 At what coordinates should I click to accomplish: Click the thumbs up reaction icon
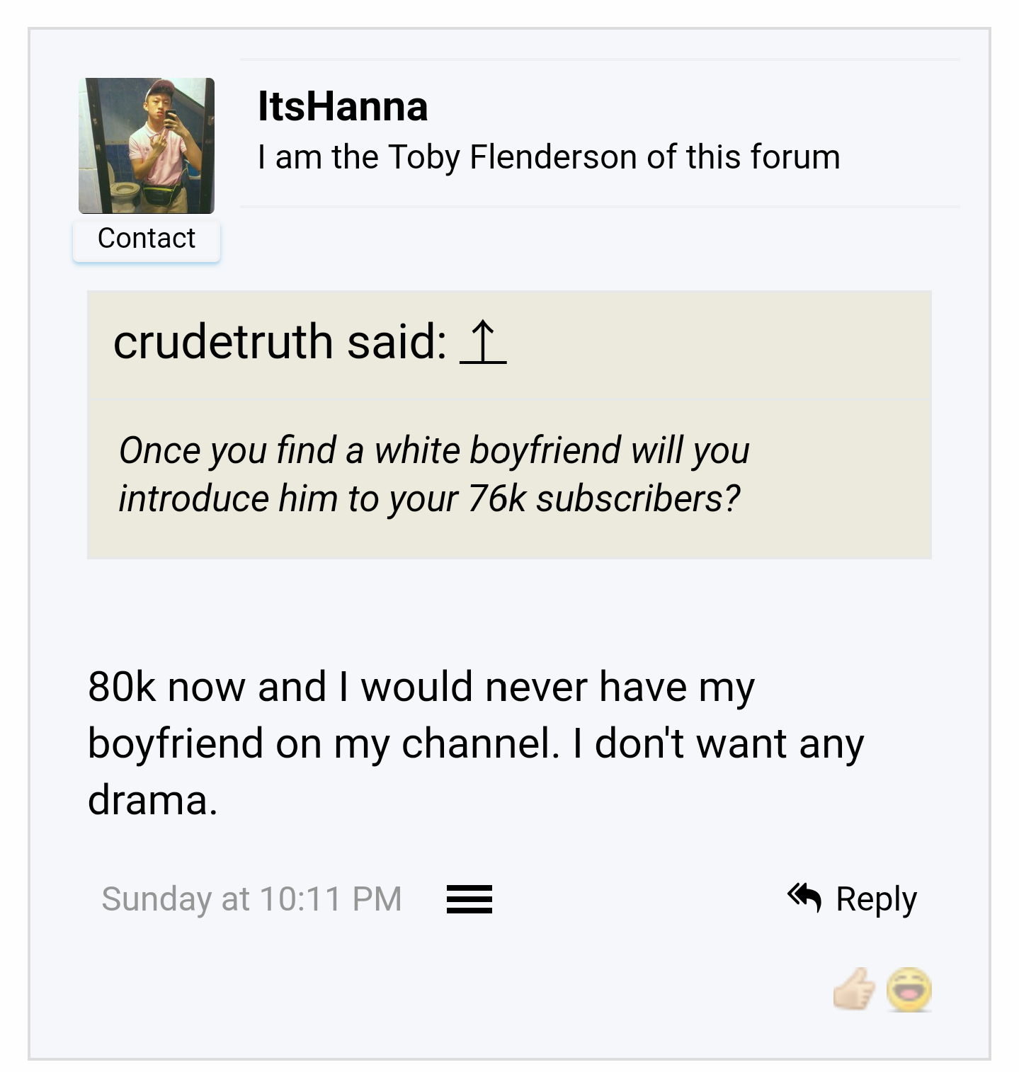[x=855, y=988]
